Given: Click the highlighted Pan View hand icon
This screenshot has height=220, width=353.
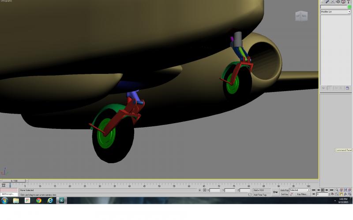Looking at the screenshot, I should point(341,194).
